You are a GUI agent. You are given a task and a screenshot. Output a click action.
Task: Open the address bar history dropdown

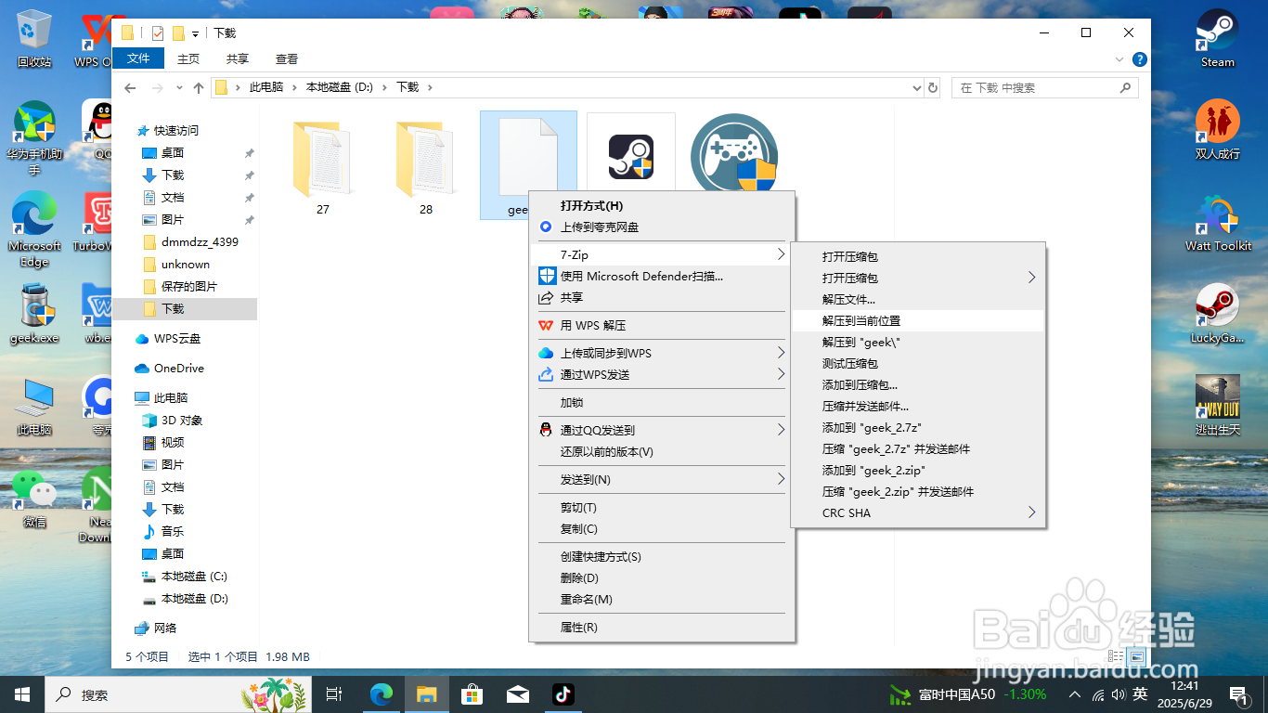pos(915,87)
